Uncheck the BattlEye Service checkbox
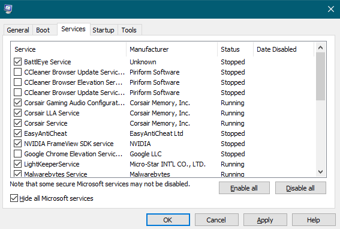Image resolution: width=340 pixels, height=229 pixels. [x=17, y=62]
